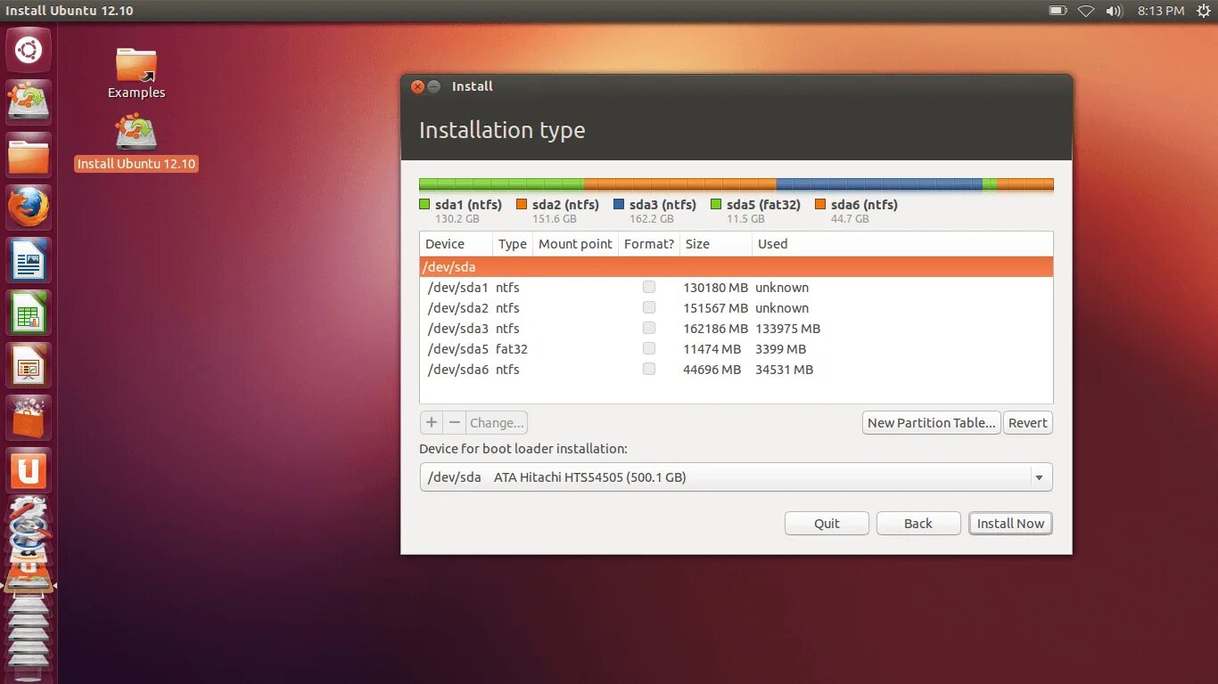Click the Type column header
This screenshot has height=684, width=1218.
click(513, 244)
